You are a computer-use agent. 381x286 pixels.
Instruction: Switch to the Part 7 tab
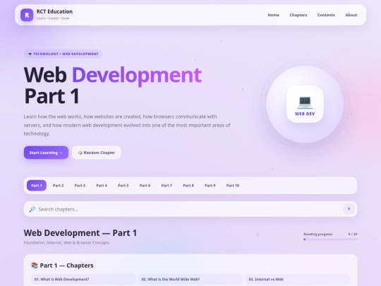click(x=167, y=186)
